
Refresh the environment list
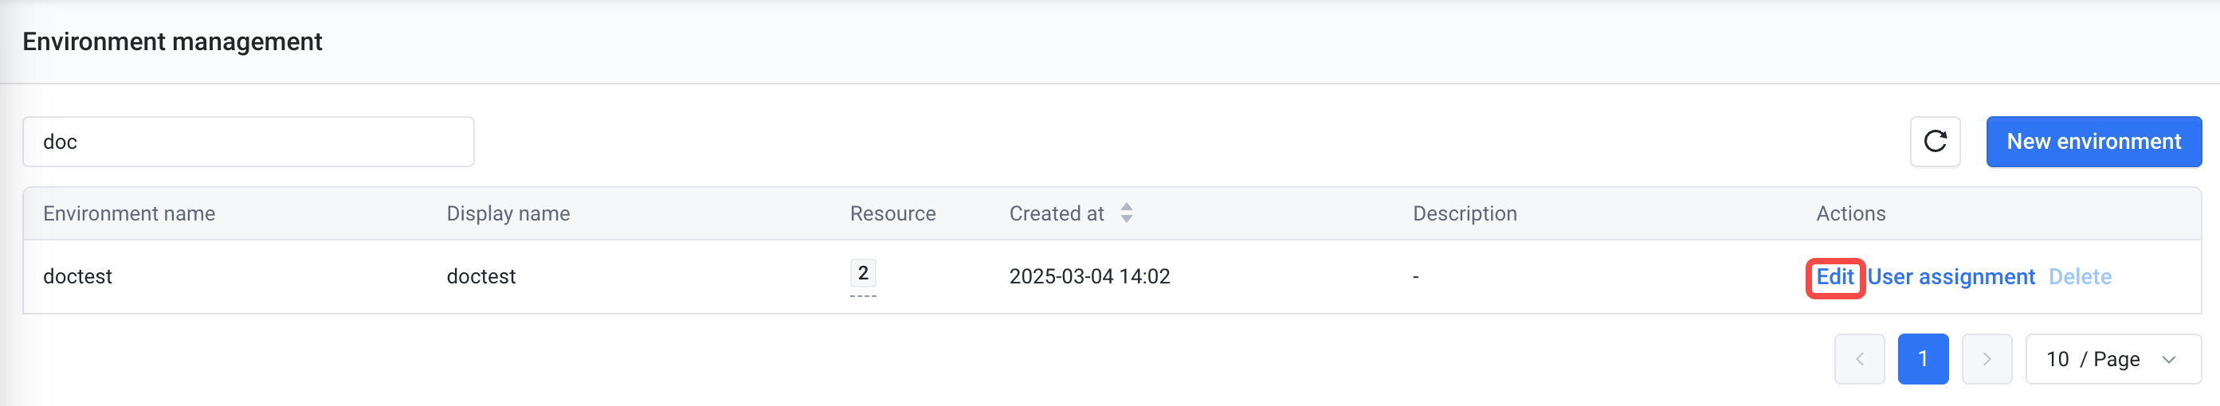[x=1935, y=141]
